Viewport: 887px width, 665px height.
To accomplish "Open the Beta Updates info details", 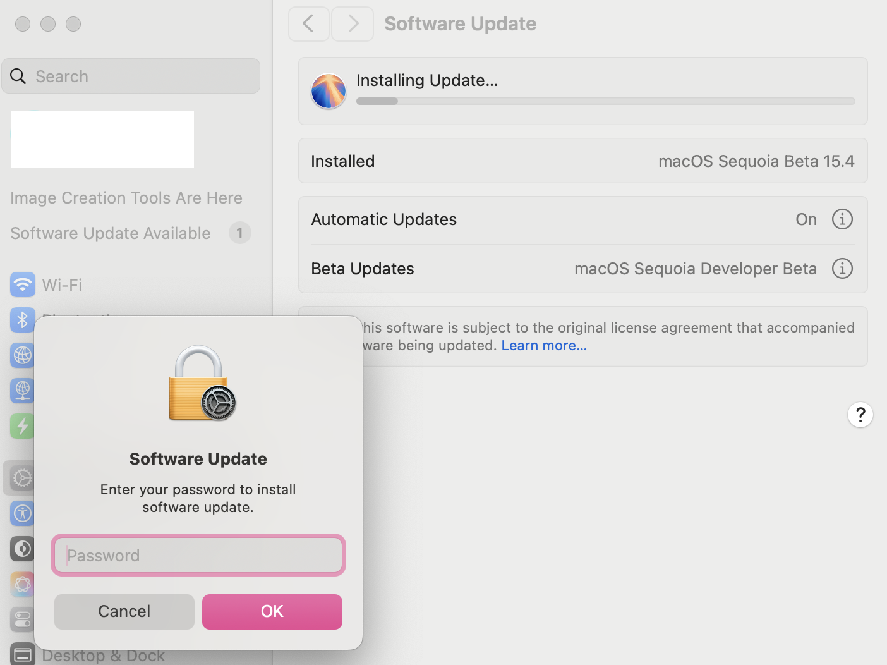I will coord(842,269).
